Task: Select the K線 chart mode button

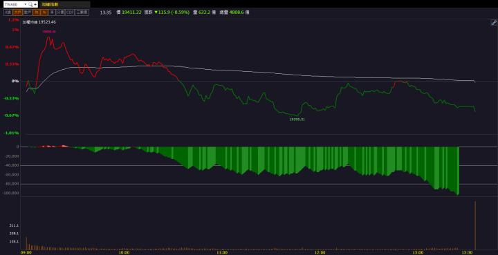Action: click(x=8, y=12)
